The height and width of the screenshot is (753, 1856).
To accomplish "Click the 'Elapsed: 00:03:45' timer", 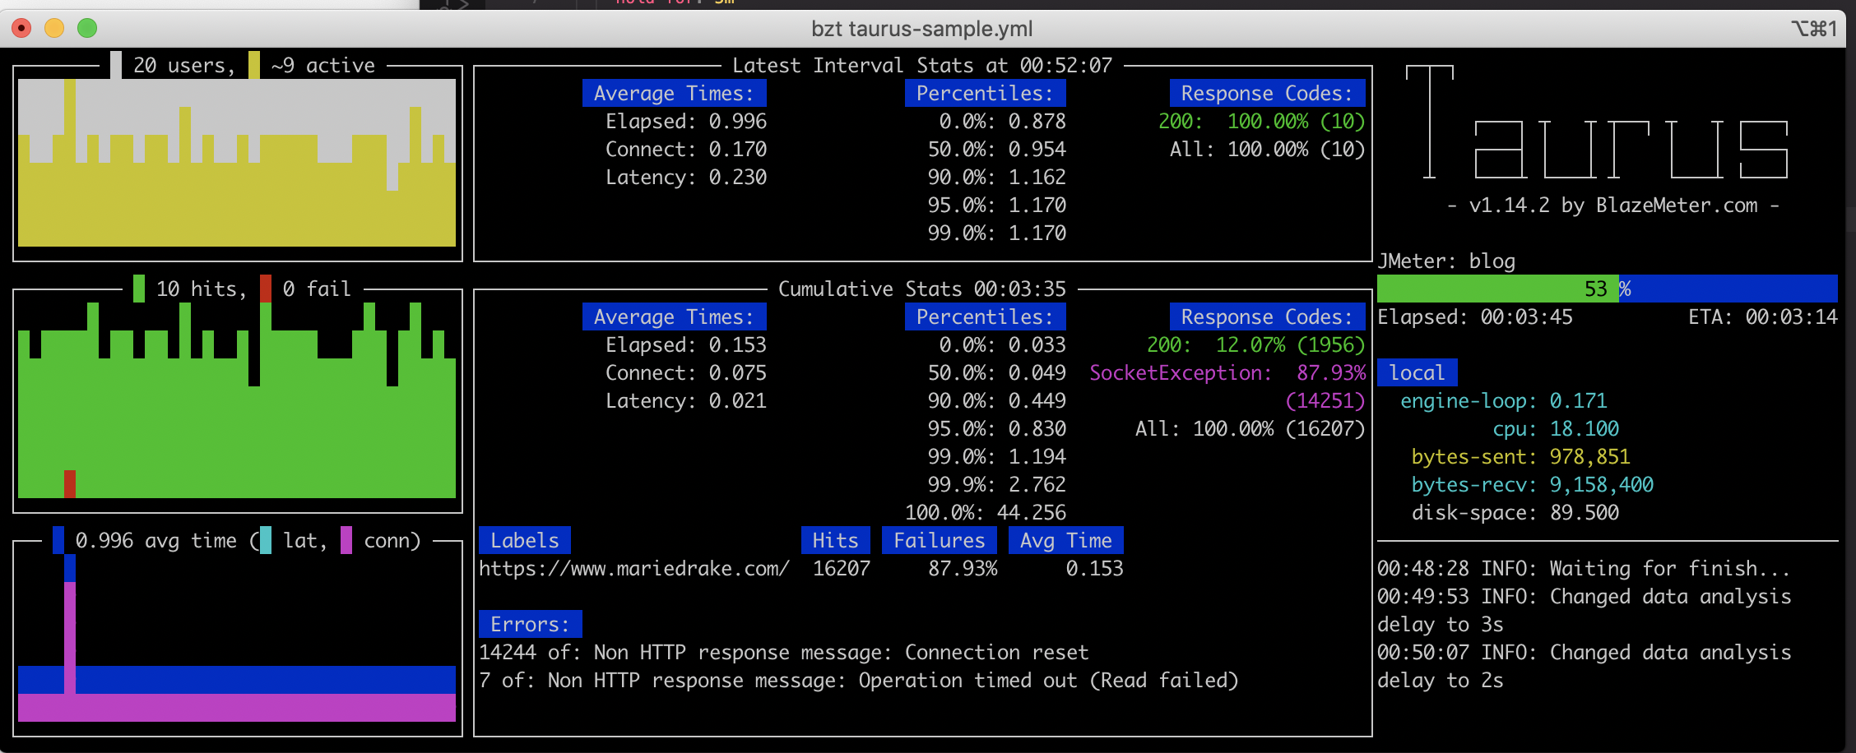I will pyautogui.click(x=1475, y=316).
